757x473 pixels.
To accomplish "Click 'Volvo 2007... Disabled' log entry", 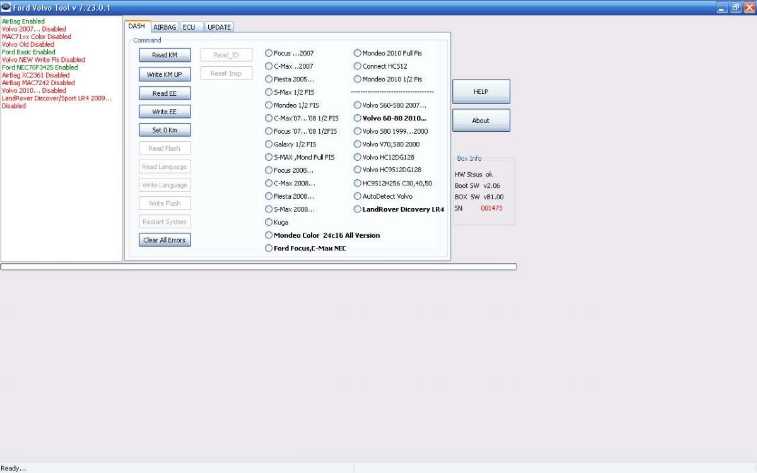I will tap(34, 29).
